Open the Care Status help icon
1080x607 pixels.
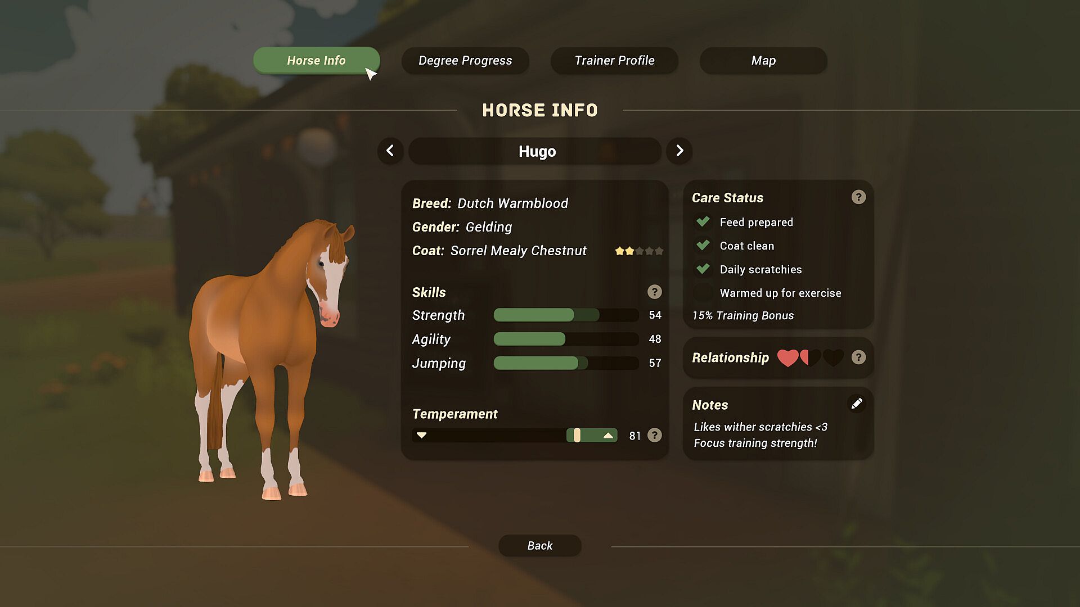pyautogui.click(x=858, y=197)
